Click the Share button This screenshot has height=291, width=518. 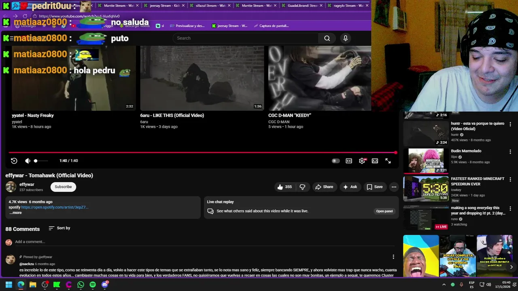pyautogui.click(x=324, y=187)
